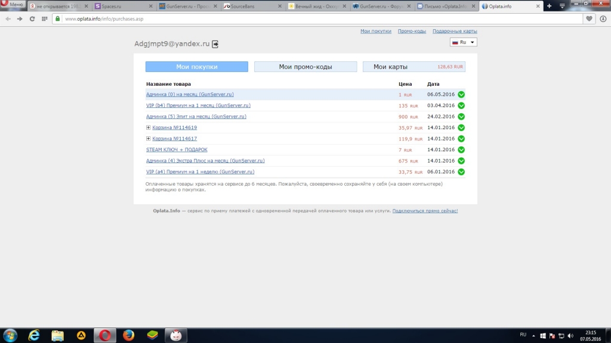The height and width of the screenshot is (343, 611).
Task: Click the heart bookmark icon in address bar
Action: coord(590,18)
